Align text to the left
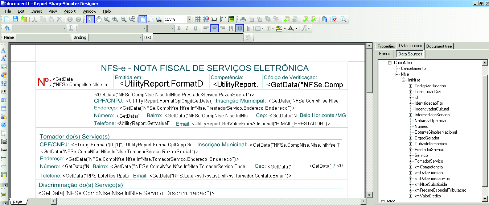Image resolution: width=489 pixels, height=205 pixels. point(206,28)
